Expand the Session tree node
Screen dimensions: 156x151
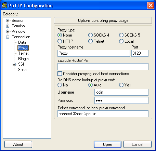point(8,20)
